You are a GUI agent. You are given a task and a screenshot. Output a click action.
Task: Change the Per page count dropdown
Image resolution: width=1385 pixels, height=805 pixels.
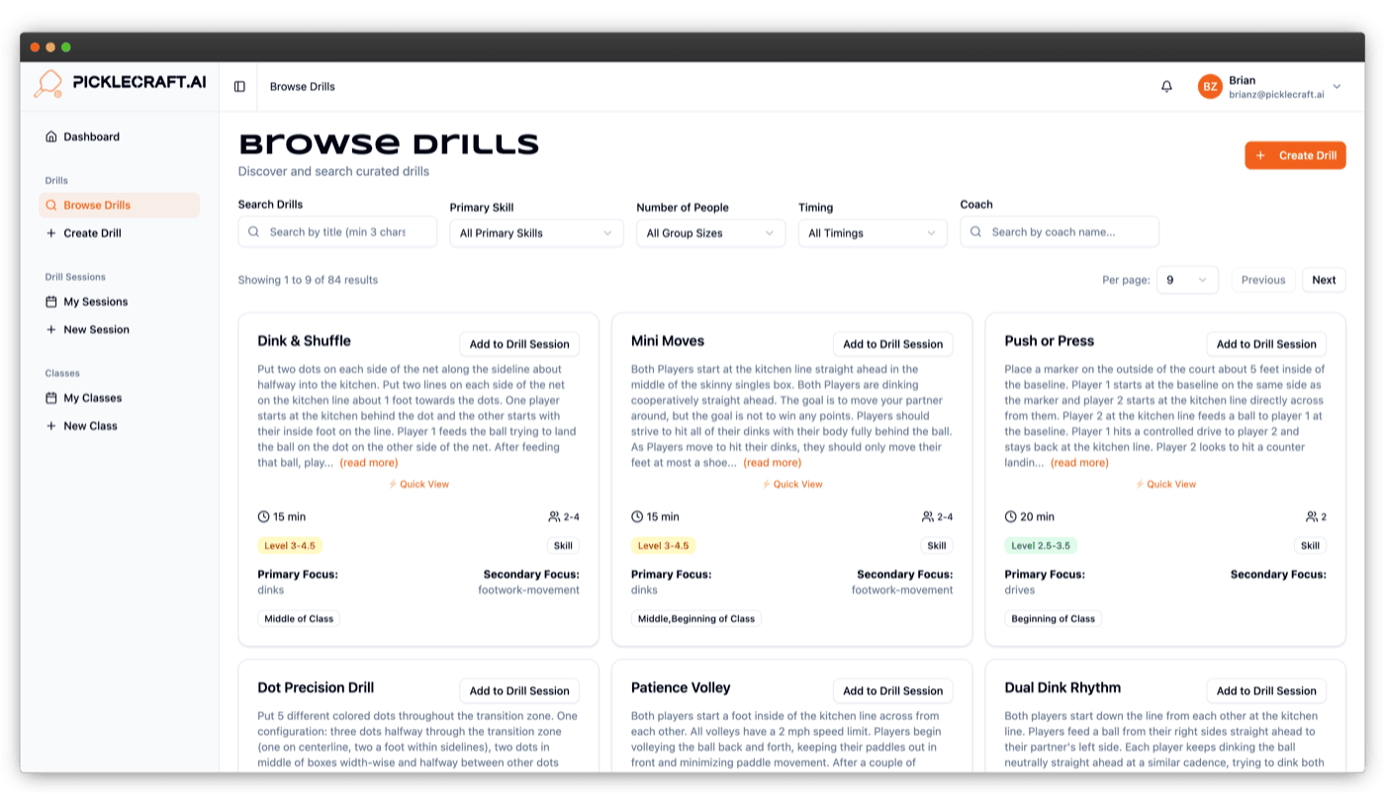[1187, 280]
